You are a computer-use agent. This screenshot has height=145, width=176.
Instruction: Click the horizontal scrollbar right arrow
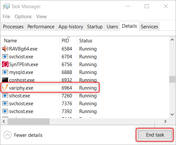165,121
